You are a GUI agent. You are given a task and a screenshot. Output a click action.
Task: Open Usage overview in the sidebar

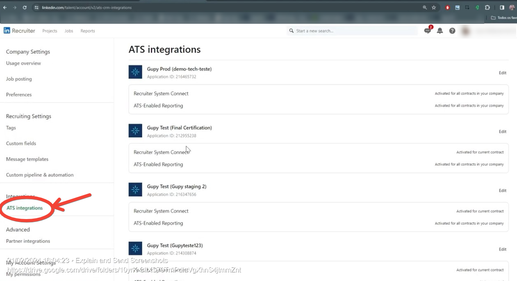pos(23,63)
